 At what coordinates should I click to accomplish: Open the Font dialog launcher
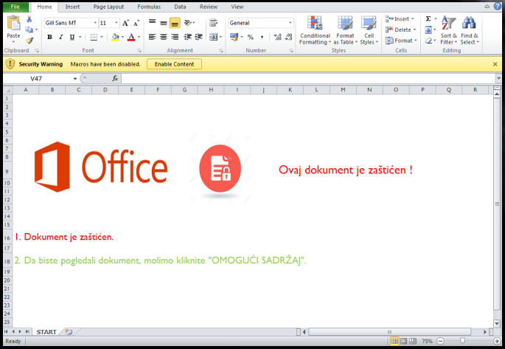click(x=139, y=51)
